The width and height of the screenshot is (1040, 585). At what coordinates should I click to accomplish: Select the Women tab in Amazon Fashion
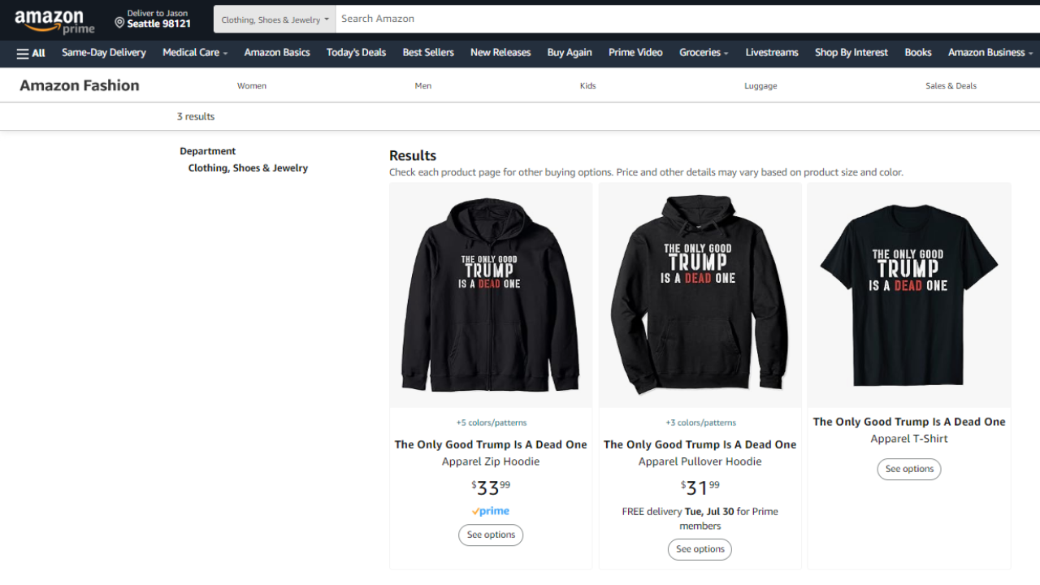252,86
